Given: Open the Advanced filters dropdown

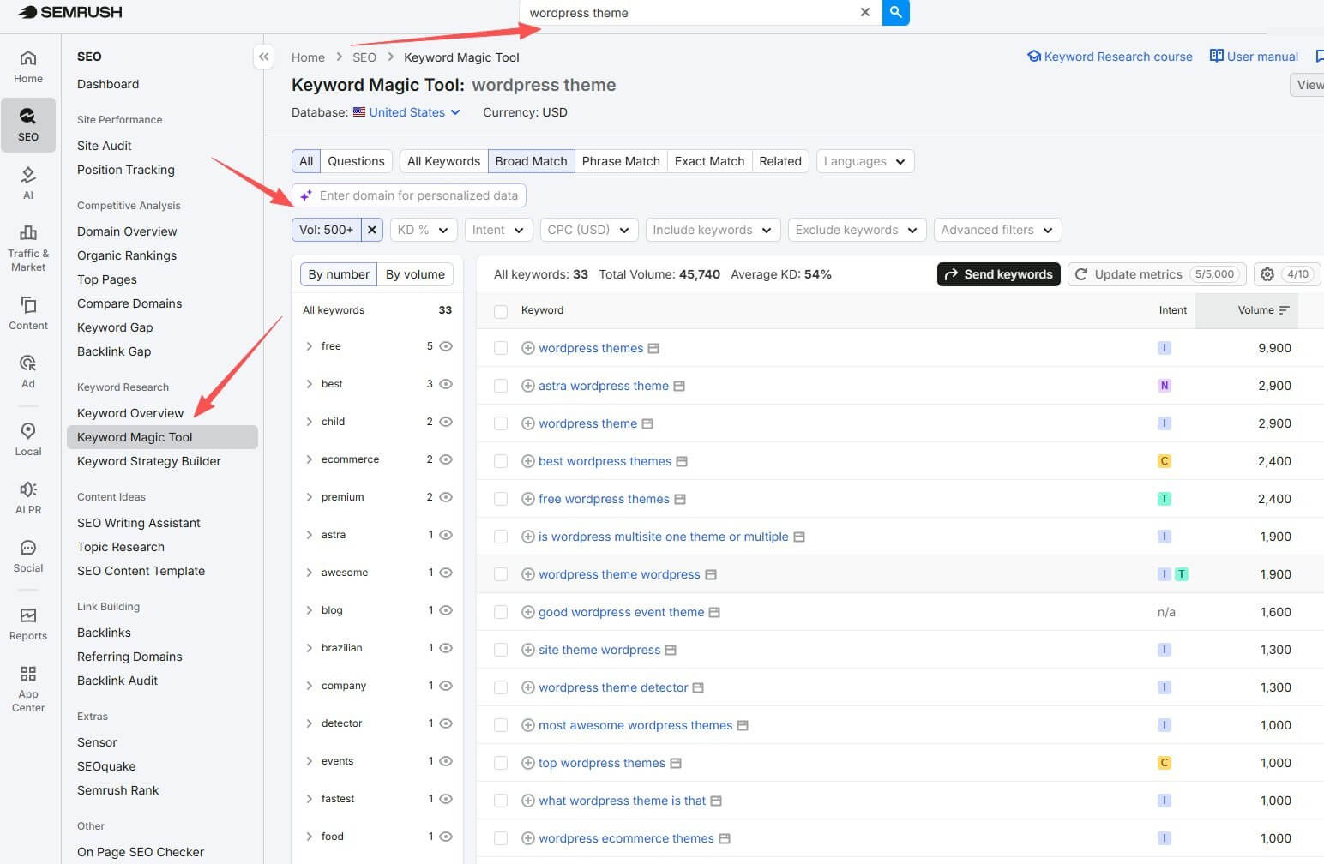Looking at the screenshot, I should [x=998, y=230].
